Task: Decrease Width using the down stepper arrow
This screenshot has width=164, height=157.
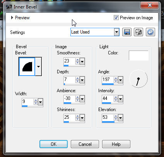Action: click(x=36, y=103)
